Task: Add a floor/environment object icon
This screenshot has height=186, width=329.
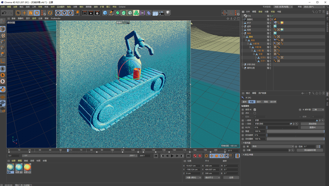Action: (x=155, y=13)
